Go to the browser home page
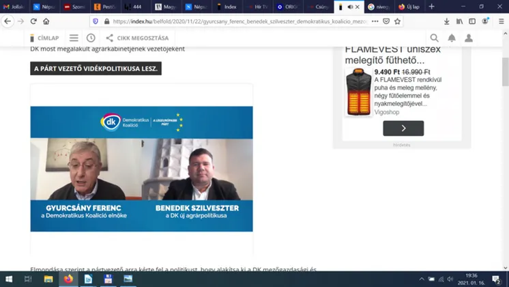 [46, 21]
